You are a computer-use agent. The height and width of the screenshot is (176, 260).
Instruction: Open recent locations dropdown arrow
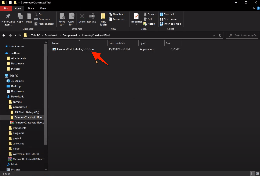(15, 35)
